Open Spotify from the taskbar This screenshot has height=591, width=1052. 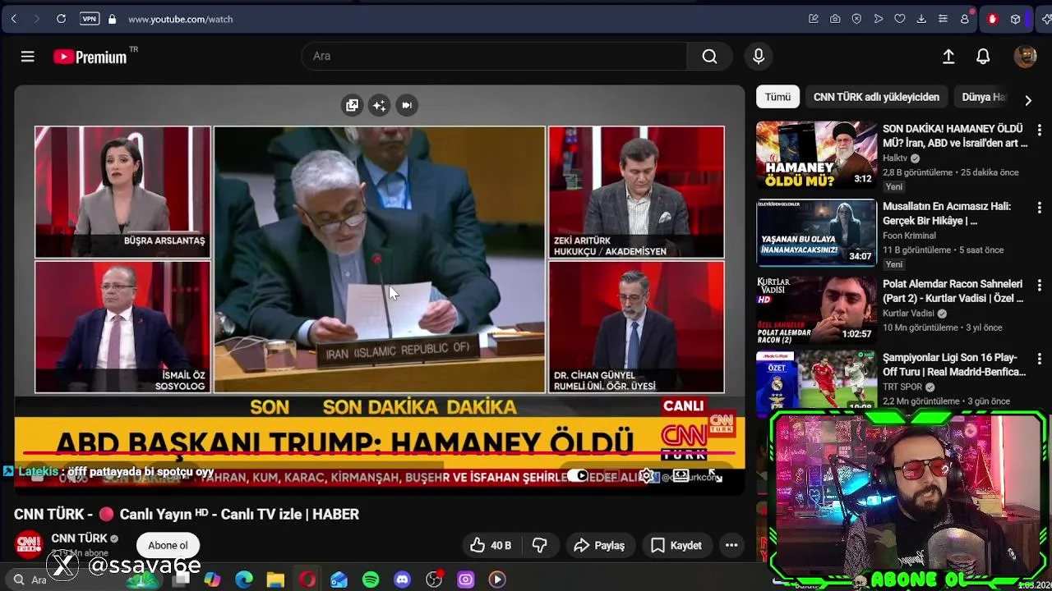click(x=371, y=580)
